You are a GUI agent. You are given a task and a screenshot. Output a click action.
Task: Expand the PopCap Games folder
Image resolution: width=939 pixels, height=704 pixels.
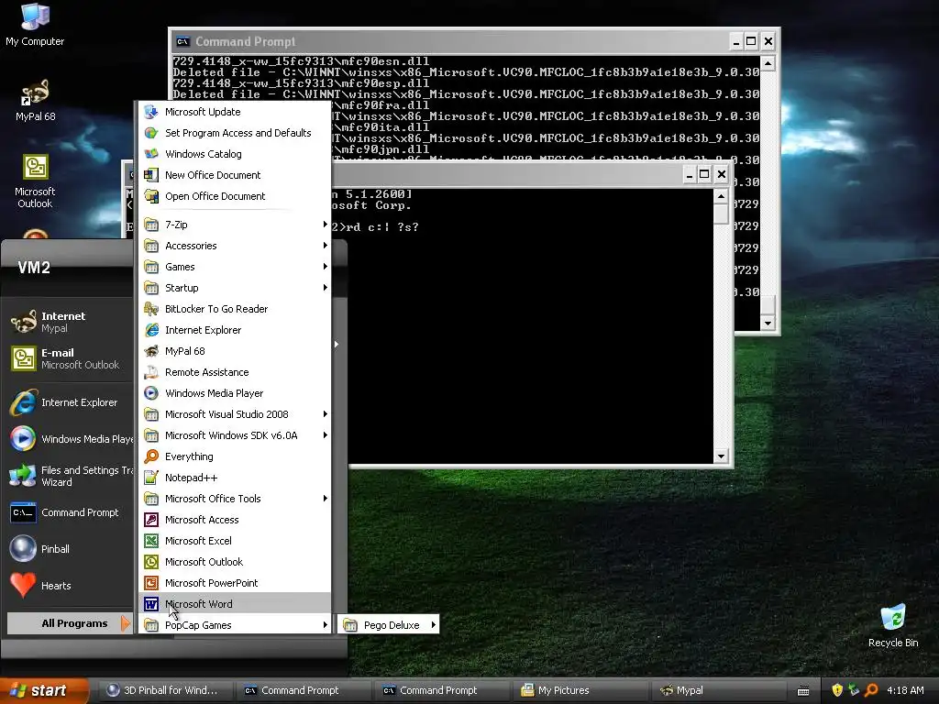[x=235, y=625]
